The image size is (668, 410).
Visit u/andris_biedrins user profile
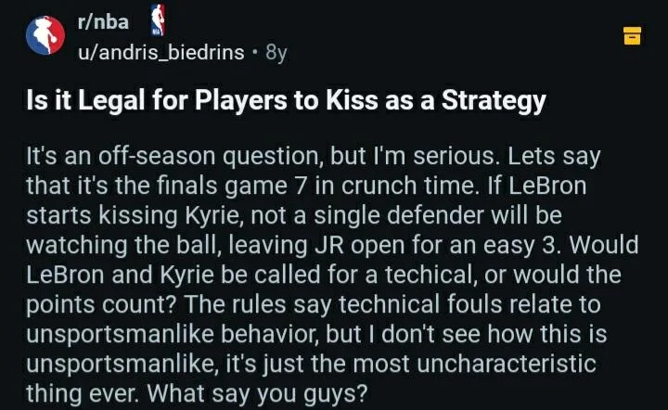[x=161, y=52]
